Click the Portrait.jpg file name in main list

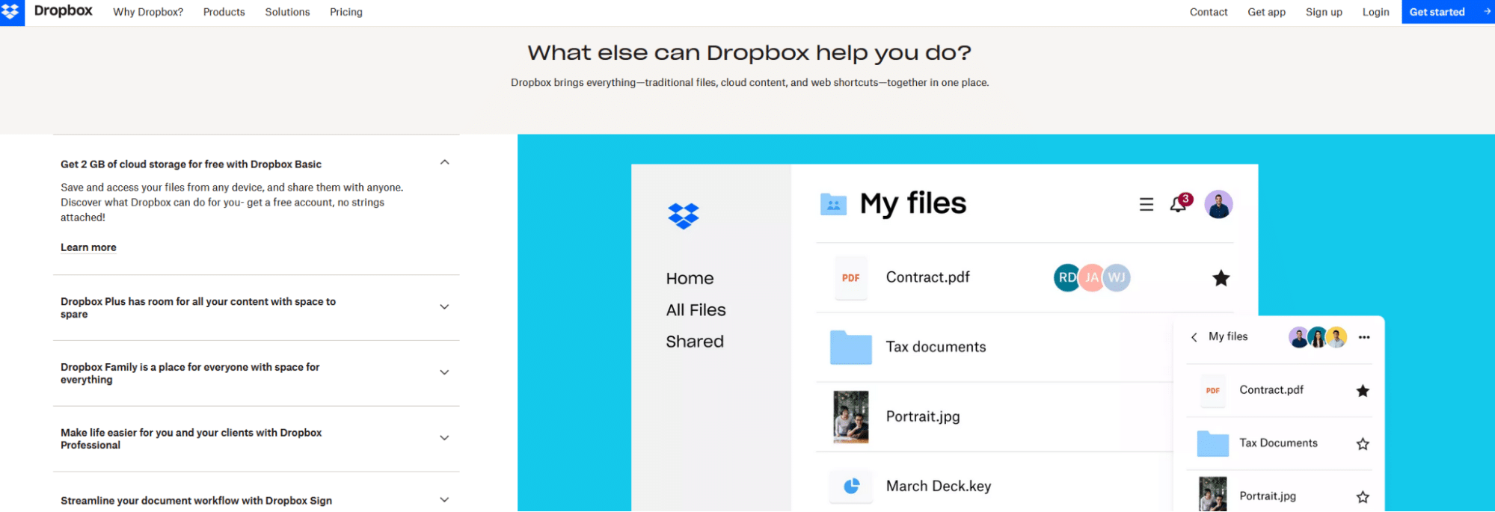[923, 417]
